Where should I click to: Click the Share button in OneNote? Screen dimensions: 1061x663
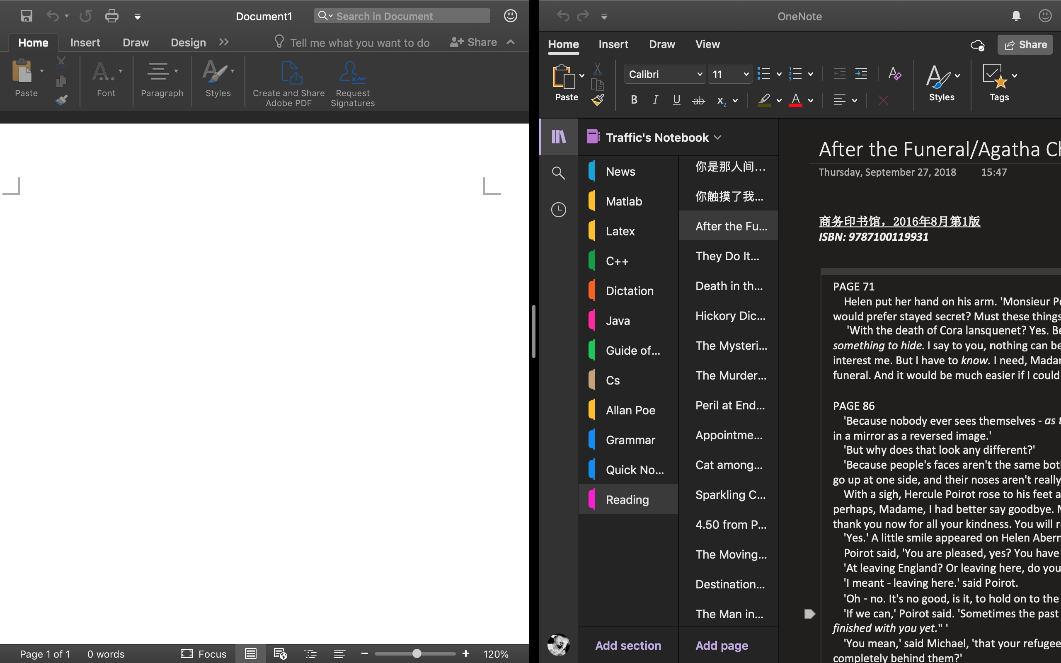(1025, 45)
